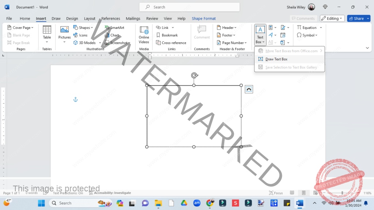Click the Sheila Wiley account button
This screenshot has width=374, height=210.
click(301, 7)
